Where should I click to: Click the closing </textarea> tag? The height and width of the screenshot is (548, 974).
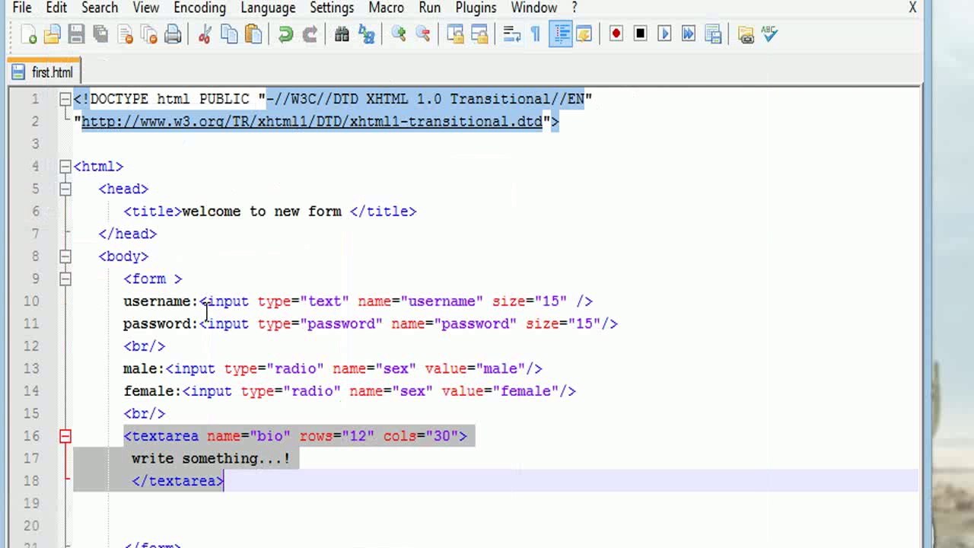[x=178, y=481]
